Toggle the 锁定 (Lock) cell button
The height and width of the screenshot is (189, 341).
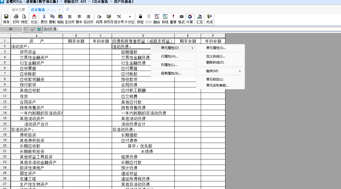pyautogui.click(x=140, y=19)
